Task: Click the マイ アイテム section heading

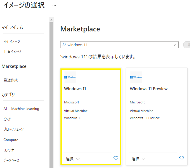Action: click(x=12, y=28)
